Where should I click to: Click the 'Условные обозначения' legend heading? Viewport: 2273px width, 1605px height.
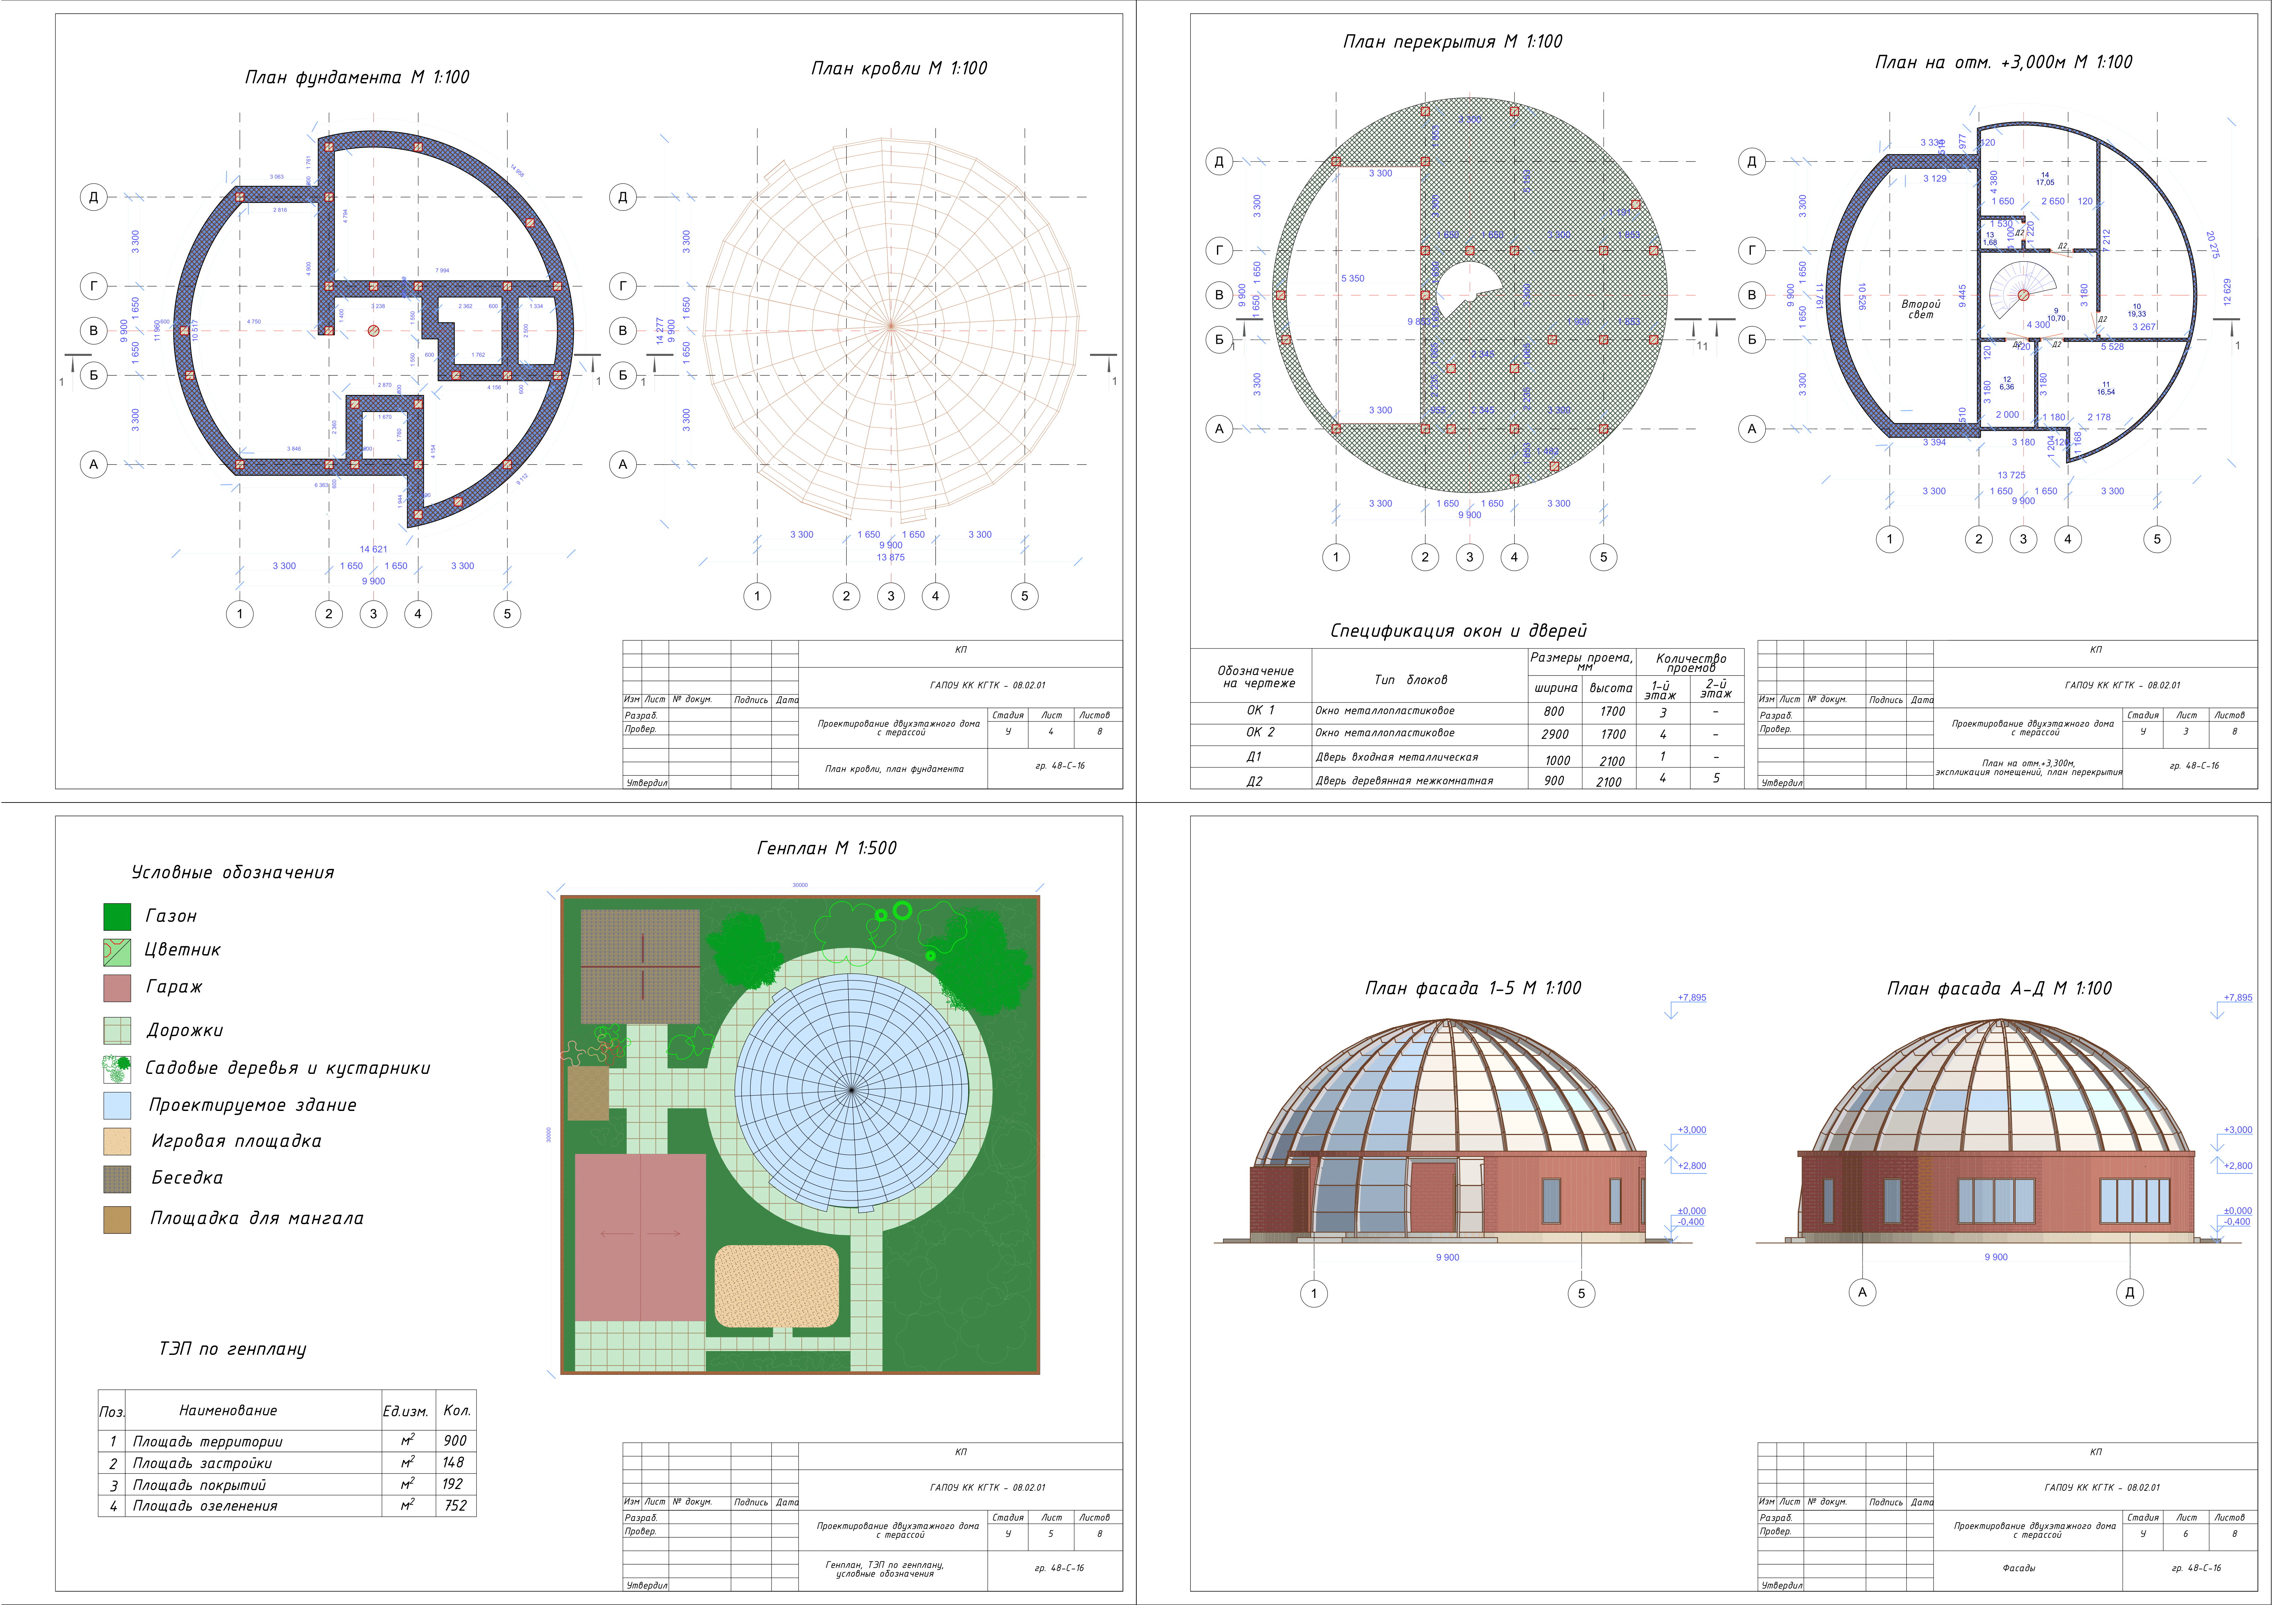pos(233,873)
